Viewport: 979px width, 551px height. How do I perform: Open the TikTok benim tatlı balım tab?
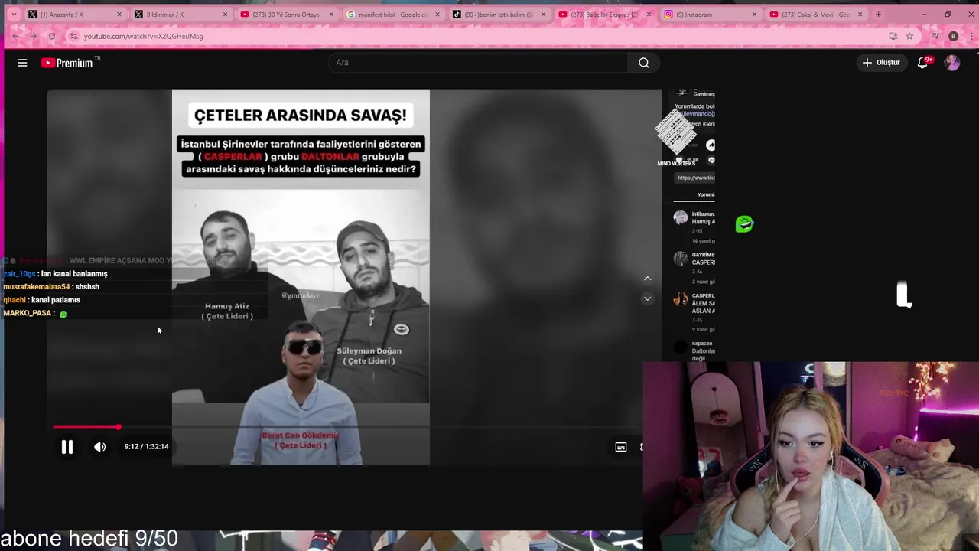pyautogui.click(x=498, y=15)
